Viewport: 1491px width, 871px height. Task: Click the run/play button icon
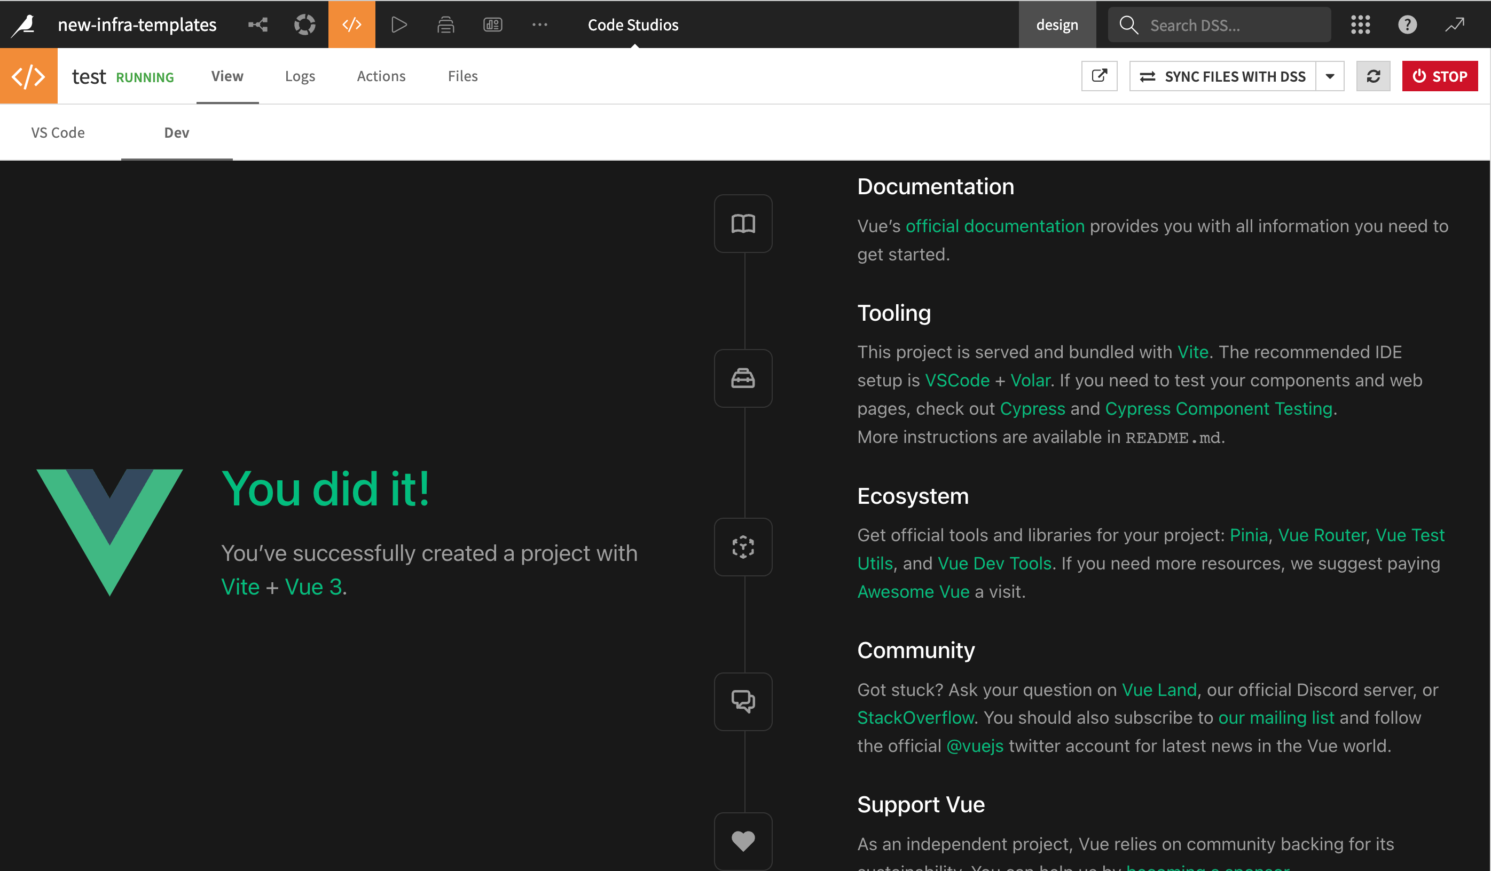coord(399,24)
